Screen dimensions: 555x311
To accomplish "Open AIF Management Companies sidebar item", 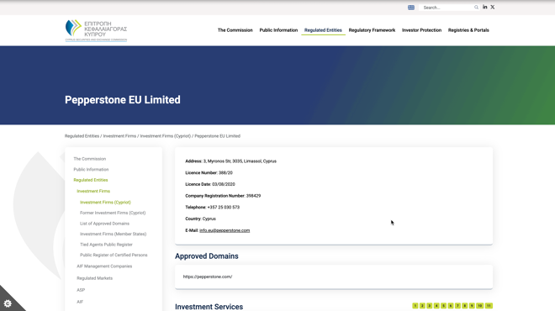I will click(x=104, y=266).
